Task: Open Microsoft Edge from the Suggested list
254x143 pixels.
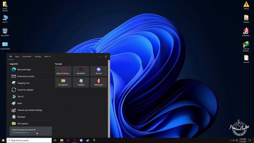Action: (x=31, y=70)
